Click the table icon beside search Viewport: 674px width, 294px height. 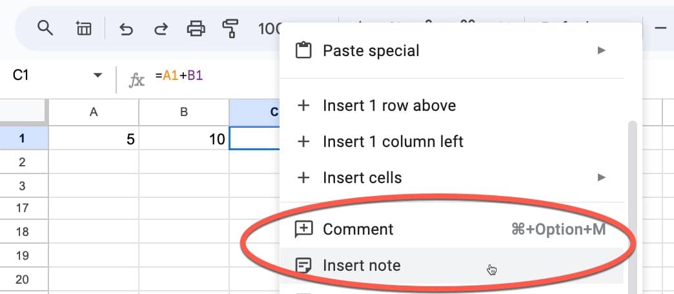click(83, 28)
